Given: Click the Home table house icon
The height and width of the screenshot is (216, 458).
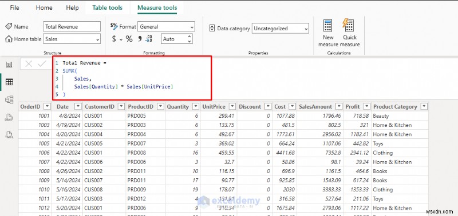Looking at the screenshot, I should pos(9,39).
